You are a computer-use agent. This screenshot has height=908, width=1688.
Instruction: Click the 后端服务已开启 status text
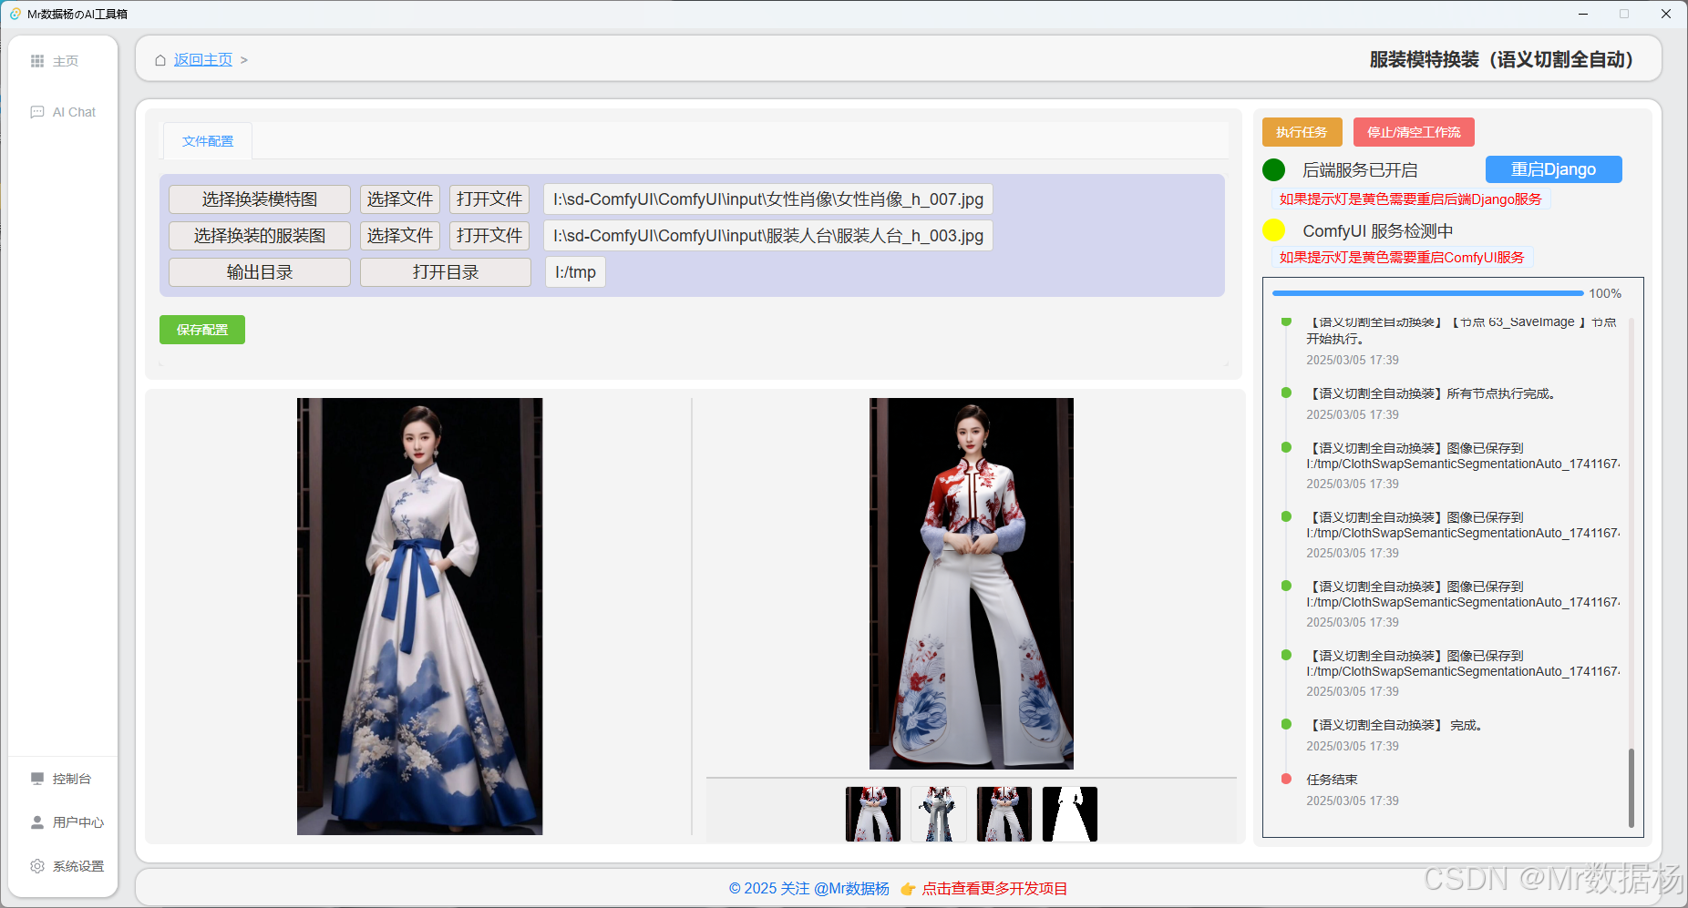pos(1360,170)
